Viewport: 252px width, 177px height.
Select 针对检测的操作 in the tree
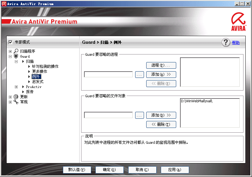tap(45, 66)
